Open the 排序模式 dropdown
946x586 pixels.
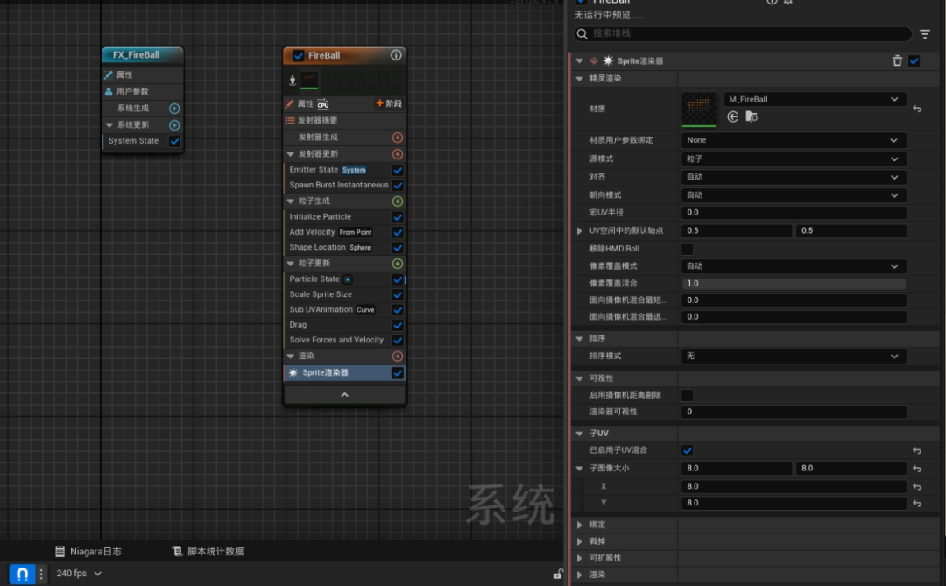[x=794, y=356]
